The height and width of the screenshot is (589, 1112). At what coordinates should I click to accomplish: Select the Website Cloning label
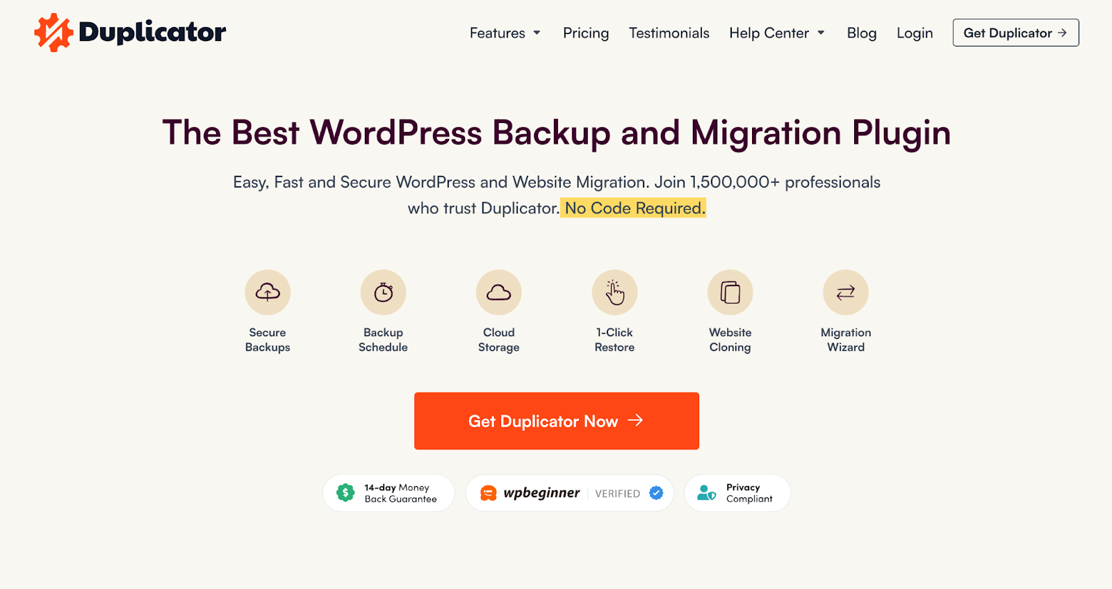pos(730,340)
